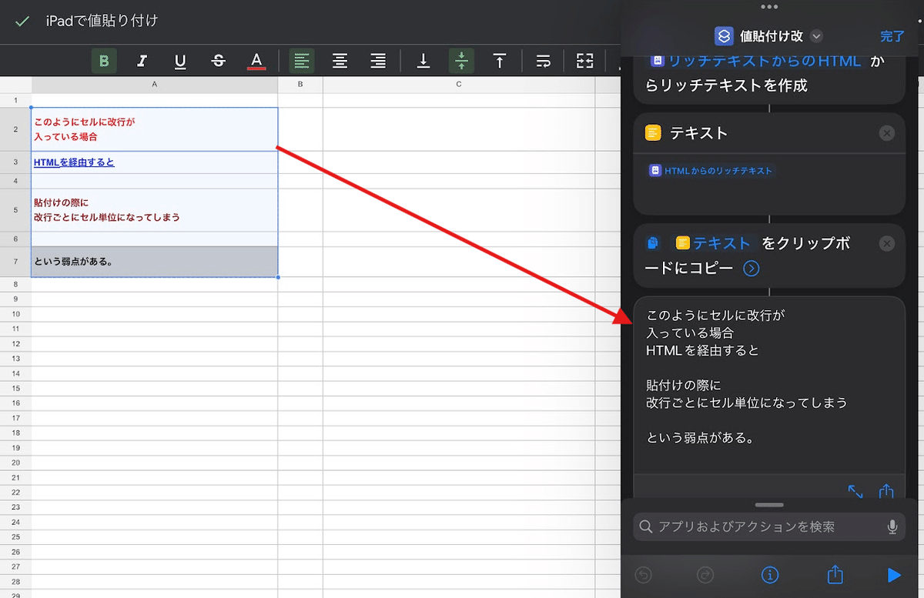Toggle strikethrough formatting
Viewport: 924px width, 598px height.
pos(219,61)
